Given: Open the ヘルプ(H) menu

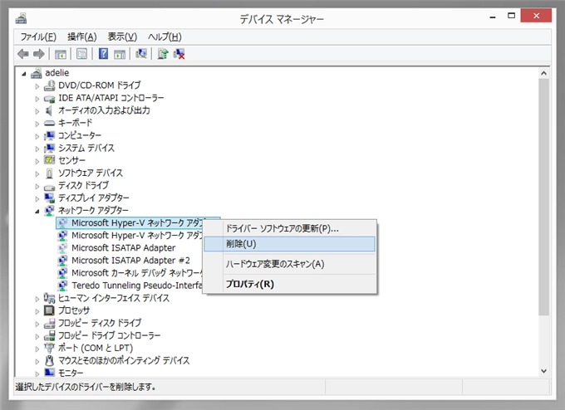Looking at the screenshot, I should tap(165, 37).
